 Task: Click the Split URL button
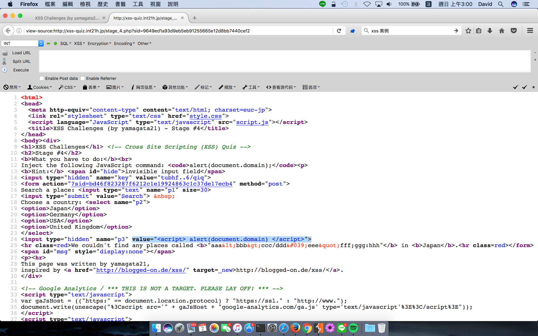click(22, 61)
